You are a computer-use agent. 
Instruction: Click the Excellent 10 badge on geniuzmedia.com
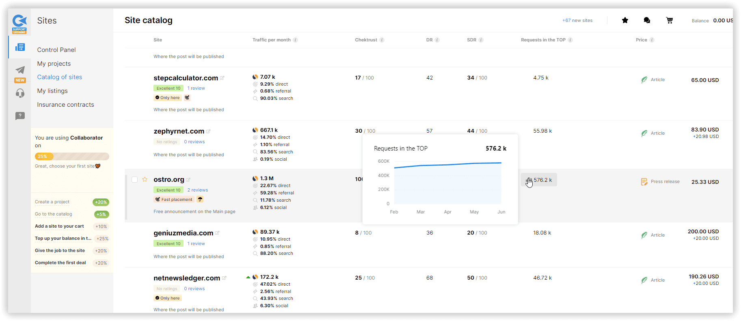pyautogui.click(x=169, y=243)
